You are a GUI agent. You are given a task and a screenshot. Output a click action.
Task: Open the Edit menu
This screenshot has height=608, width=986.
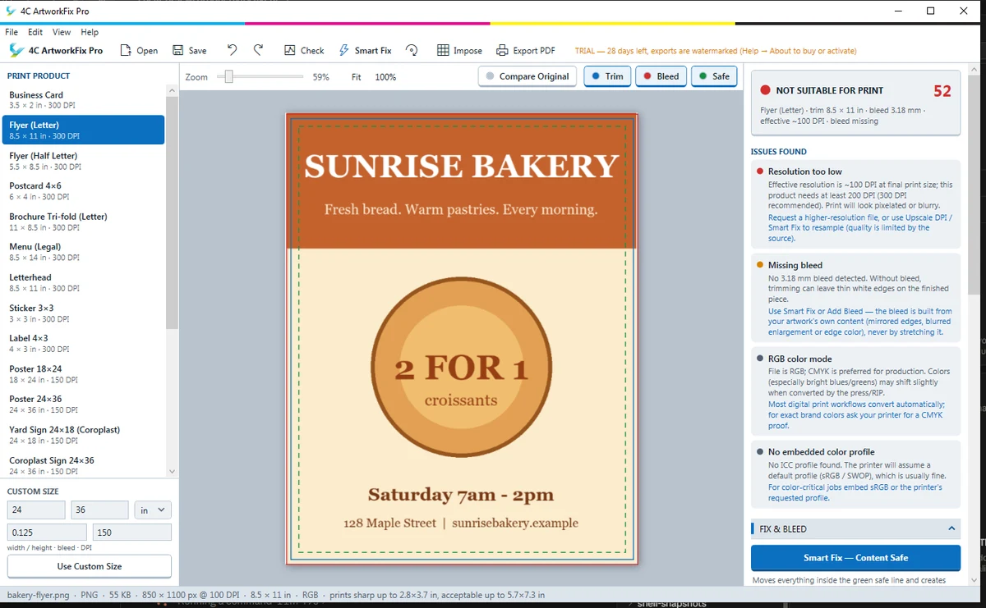coord(35,32)
